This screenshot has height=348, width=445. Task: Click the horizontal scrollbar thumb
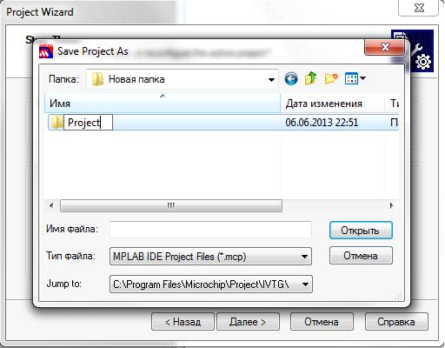coord(171,205)
